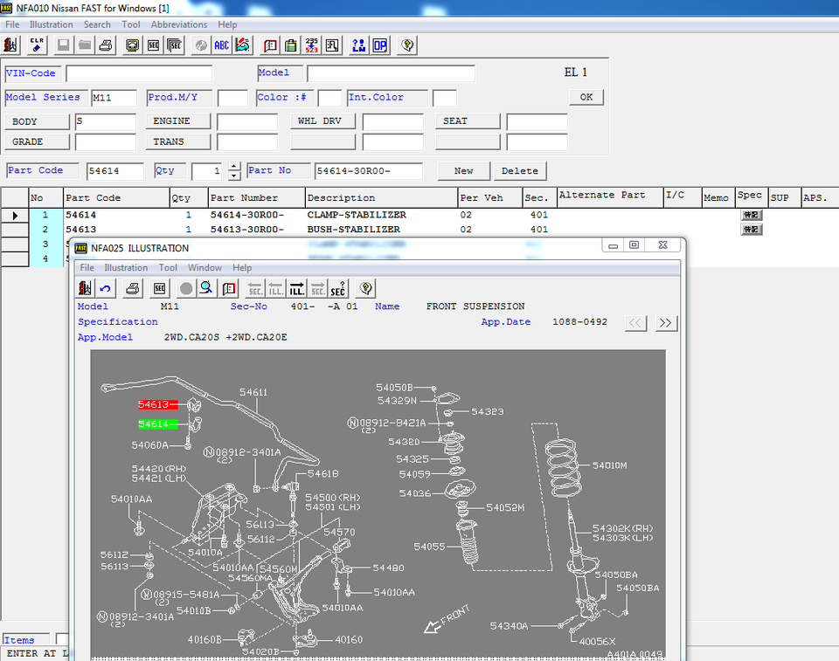Click the 54055 part label in diagram
Viewport: 839px width, 661px height.
(x=429, y=547)
